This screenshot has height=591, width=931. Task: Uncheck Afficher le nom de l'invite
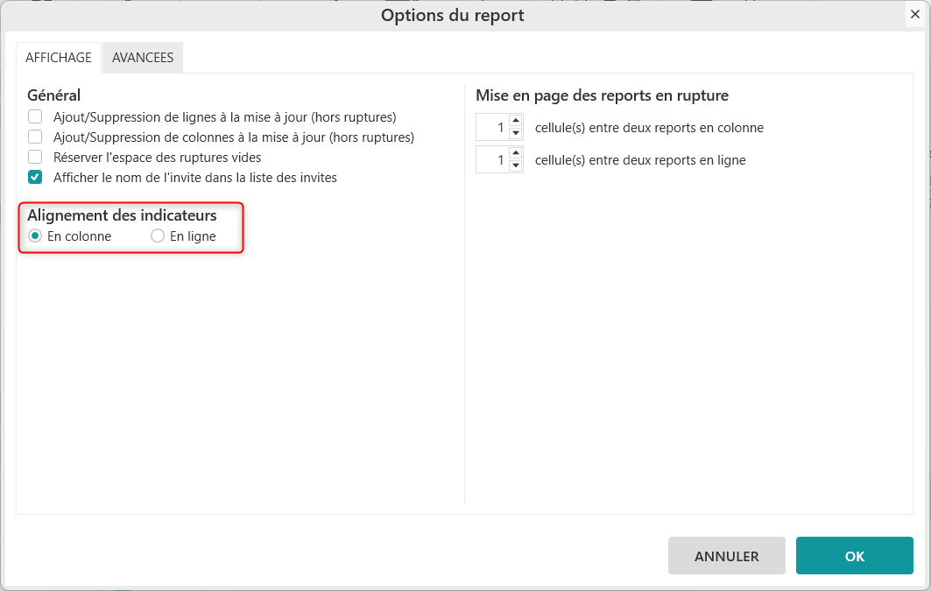[x=35, y=178]
